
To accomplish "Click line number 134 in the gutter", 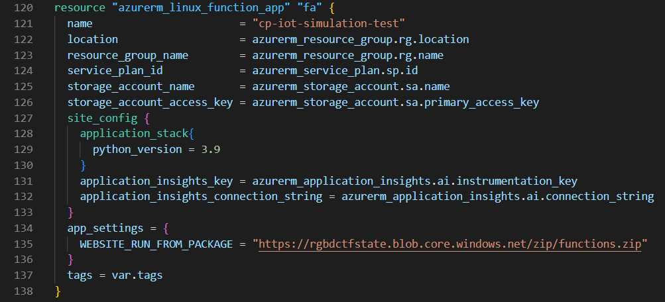I will [23, 228].
